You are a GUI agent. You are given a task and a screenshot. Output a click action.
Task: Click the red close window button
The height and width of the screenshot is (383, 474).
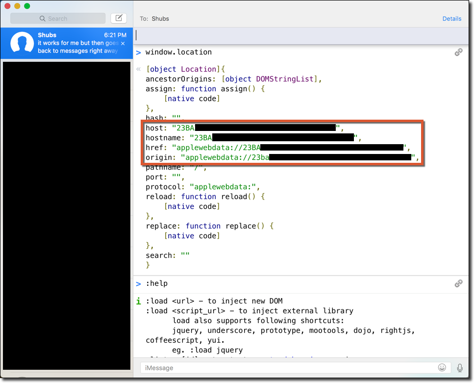[x=7, y=6]
